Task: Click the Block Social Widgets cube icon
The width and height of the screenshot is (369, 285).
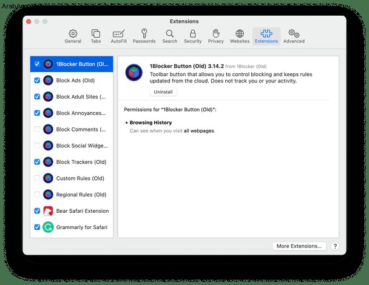Action: [48, 146]
